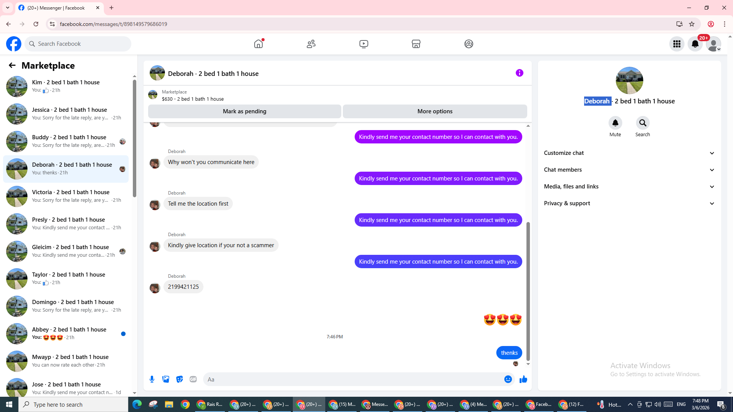Mute this Deborah conversation
Viewport: 733px width, 412px height.
pyautogui.click(x=615, y=123)
